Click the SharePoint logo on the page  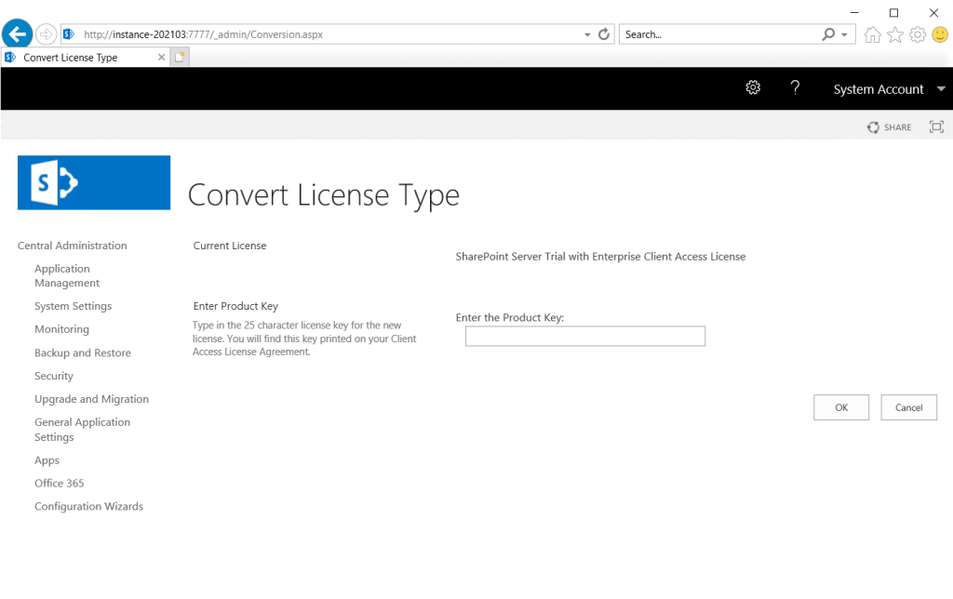pyautogui.click(x=93, y=182)
